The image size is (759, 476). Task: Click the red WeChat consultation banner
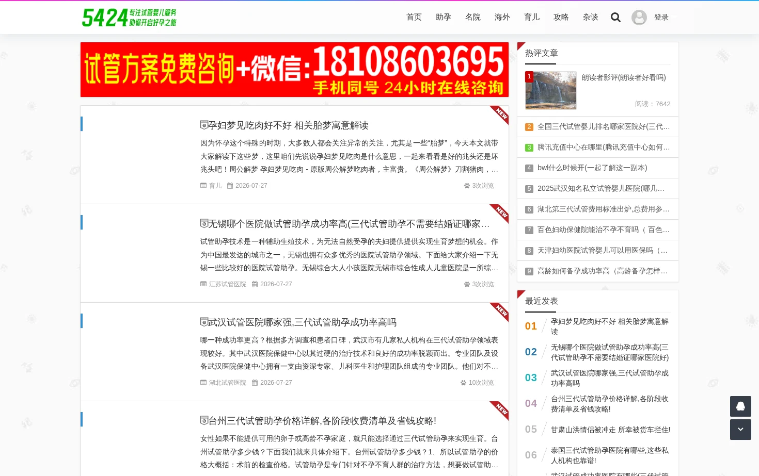(x=294, y=70)
